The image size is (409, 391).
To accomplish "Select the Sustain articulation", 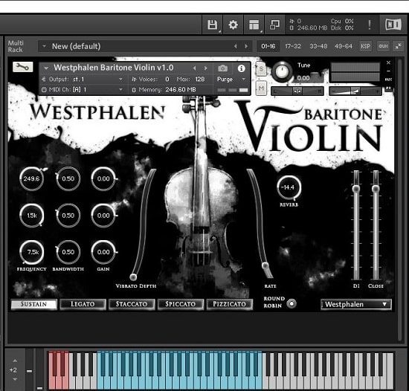I will 34,304.
